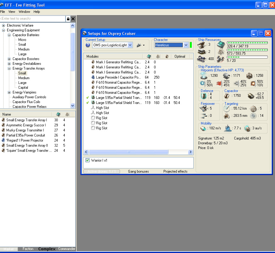The image size is (275, 253).
Task: Click the modules list horizontal scrollbar
Action: click(129, 152)
